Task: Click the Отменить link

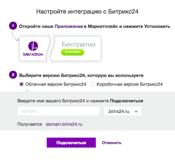Action: click(x=112, y=143)
